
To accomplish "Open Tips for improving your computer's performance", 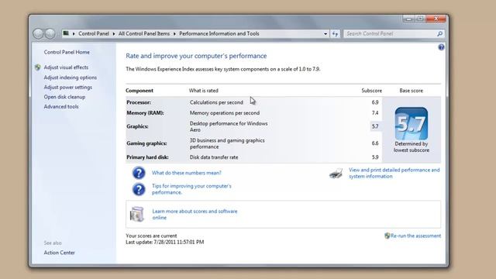I will coord(191,189).
